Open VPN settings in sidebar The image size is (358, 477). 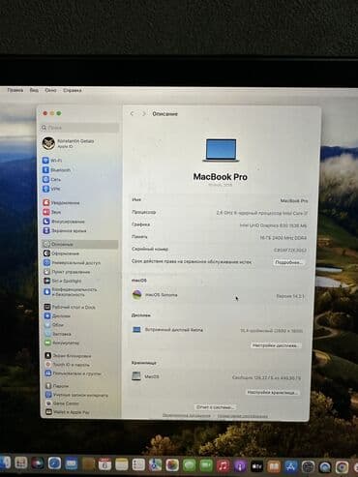[x=51, y=189]
